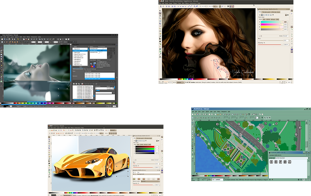Select the Rectangle tool in the dark window toolbox

point(1,54)
